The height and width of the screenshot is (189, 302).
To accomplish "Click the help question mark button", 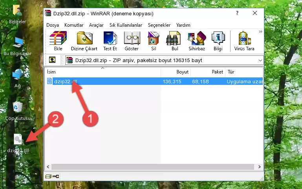I will 237,13.
